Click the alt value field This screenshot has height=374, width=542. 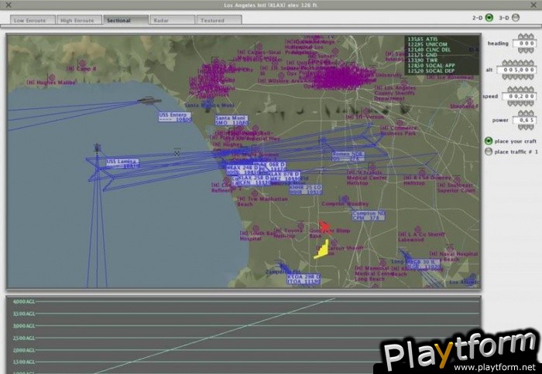click(x=516, y=70)
